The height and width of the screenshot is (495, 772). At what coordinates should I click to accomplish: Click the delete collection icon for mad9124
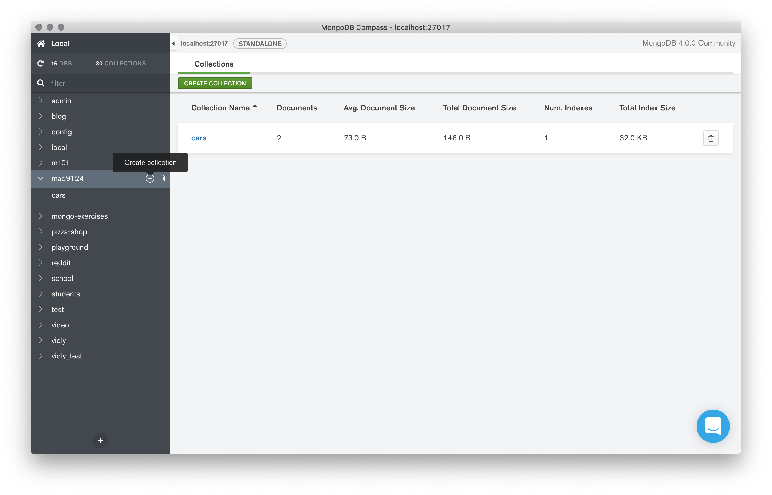click(162, 178)
